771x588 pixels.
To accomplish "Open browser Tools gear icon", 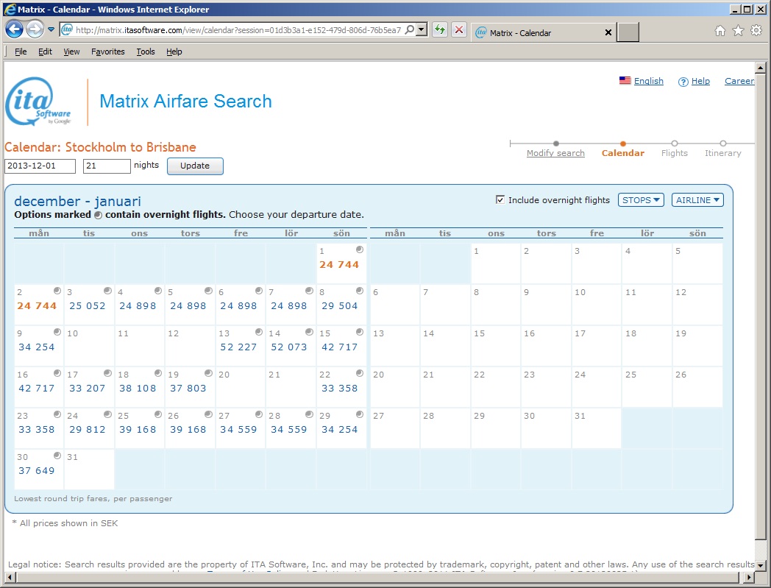I will pos(756,31).
